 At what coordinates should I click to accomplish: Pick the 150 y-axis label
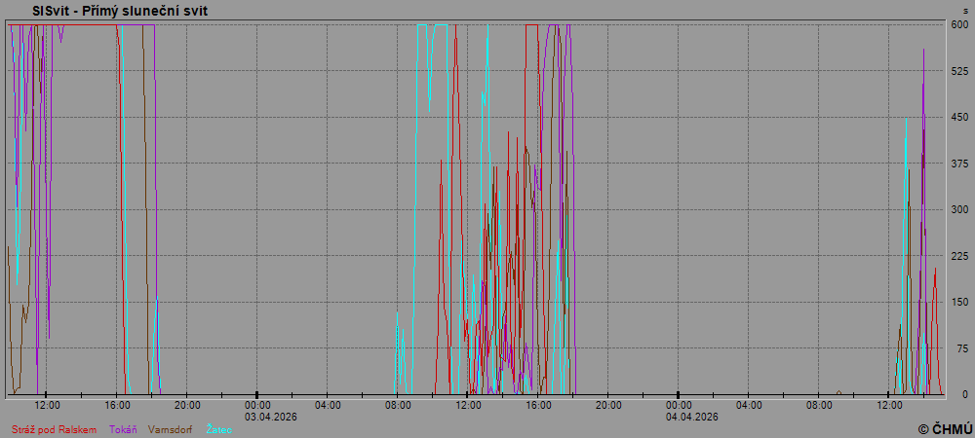[x=959, y=303]
